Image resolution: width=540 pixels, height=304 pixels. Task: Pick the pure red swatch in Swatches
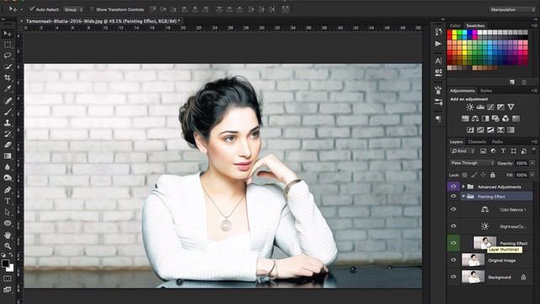tap(450, 33)
